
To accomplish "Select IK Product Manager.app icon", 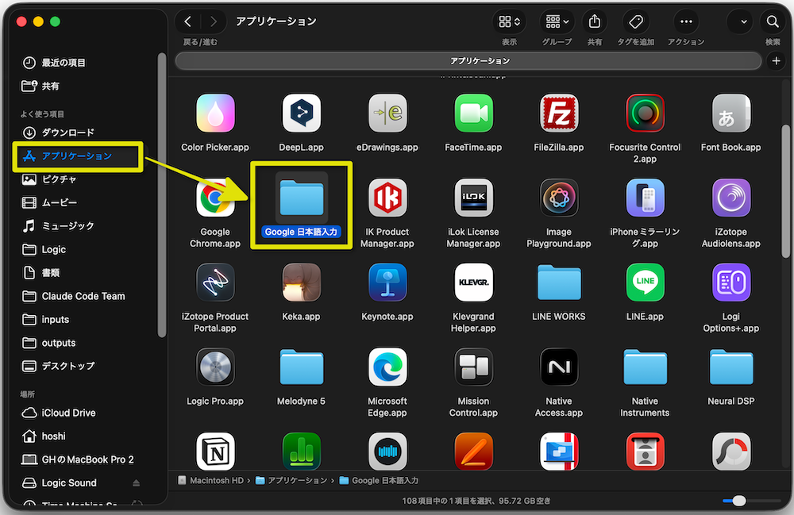I will [x=387, y=198].
